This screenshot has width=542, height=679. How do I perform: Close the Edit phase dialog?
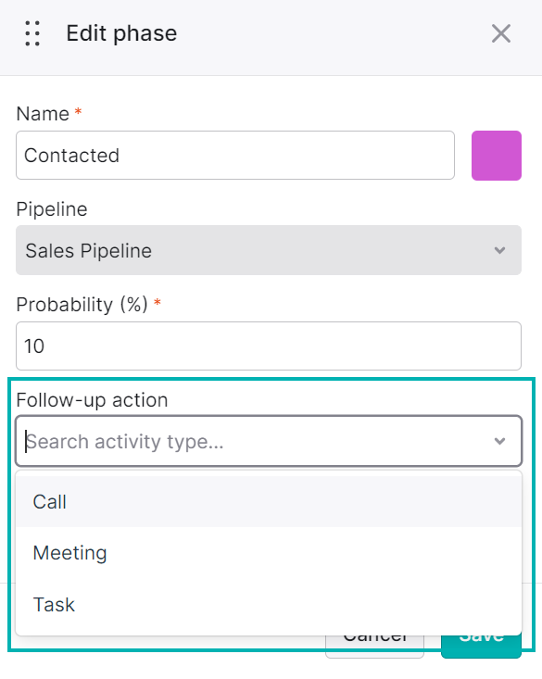pyautogui.click(x=501, y=33)
